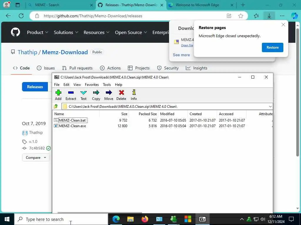Click the GitHub logo icon

point(15,32)
